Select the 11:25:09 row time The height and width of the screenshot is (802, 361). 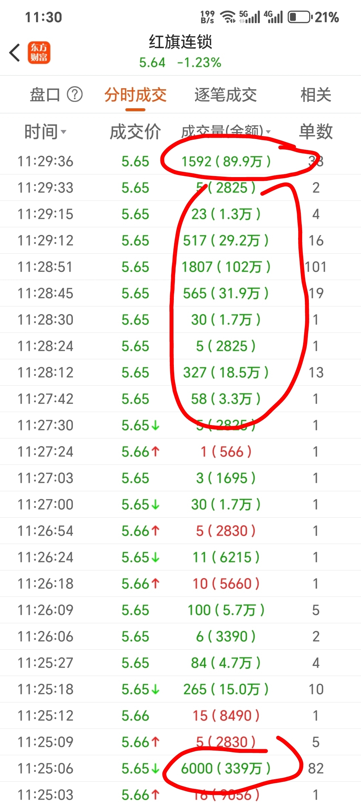coord(45,742)
